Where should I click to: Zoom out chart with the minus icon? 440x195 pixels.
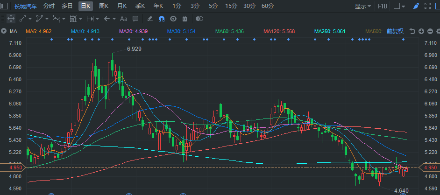pyautogui.click(x=430, y=31)
